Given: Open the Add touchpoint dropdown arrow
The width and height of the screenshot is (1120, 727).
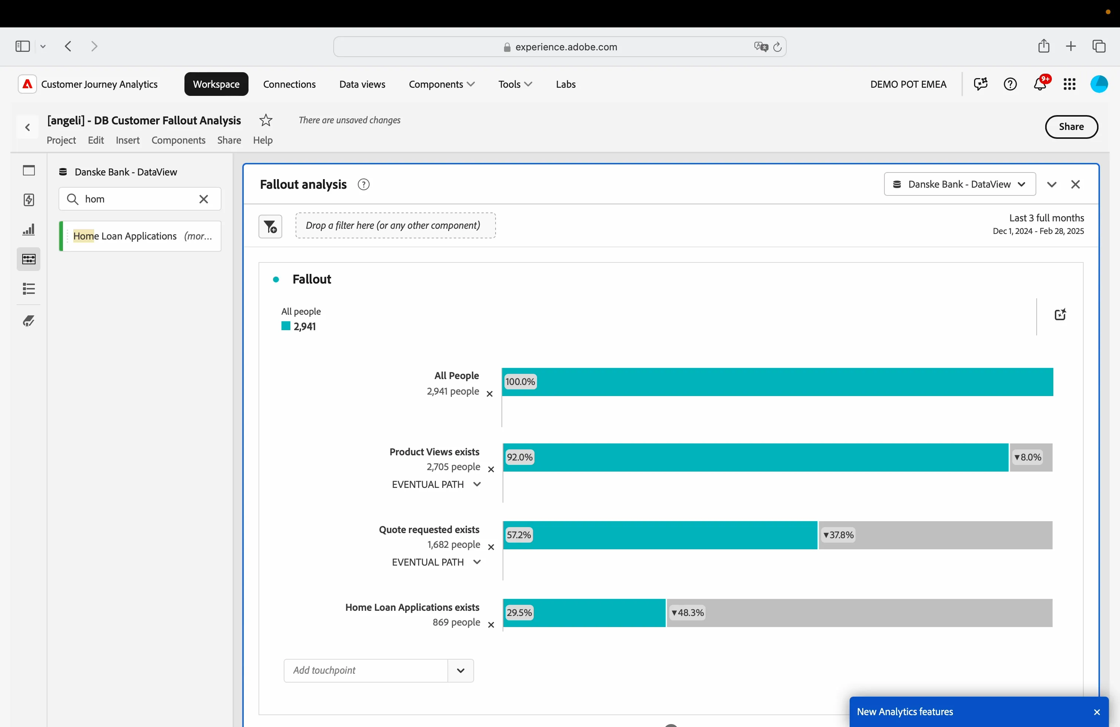Looking at the screenshot, I should point(460,671).
